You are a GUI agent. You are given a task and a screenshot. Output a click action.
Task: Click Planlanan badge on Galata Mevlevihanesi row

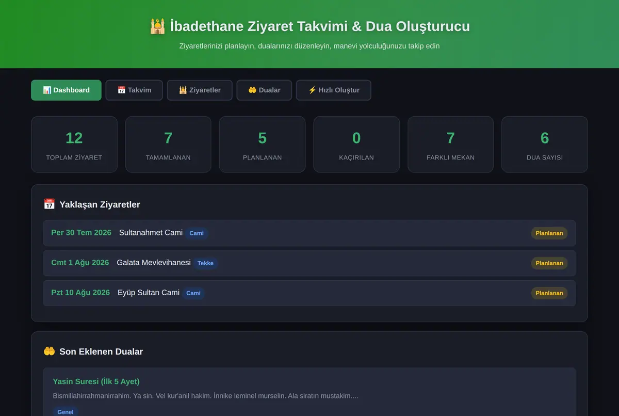(x=549, y=263)
